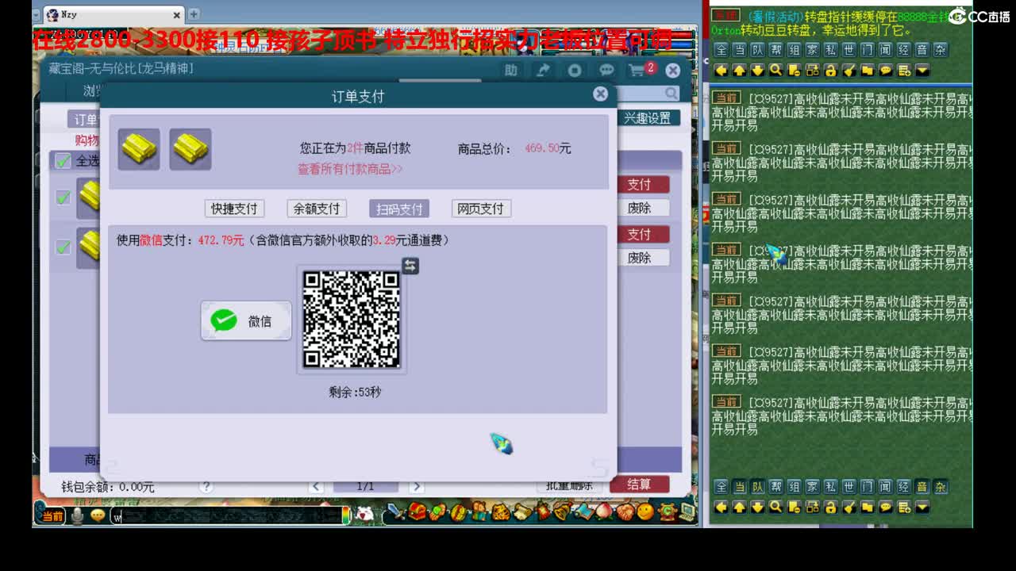Click the white pet face icon on the bottom bar
Viewport: 1016px width, 571px height.
click(x=365, y=514)
